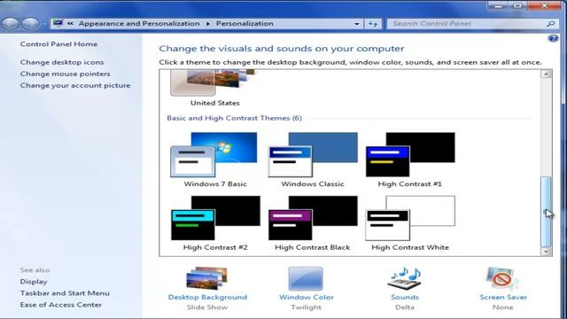Open the Desktop Background slide show icon
The width and height of the screenshot is (567, 319).
click(206, 278)
